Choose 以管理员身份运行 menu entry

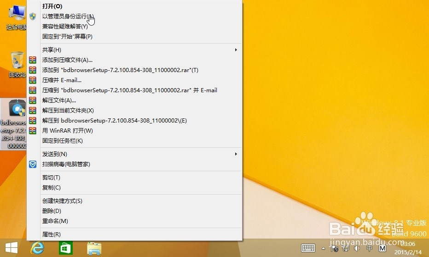click(x=134, y=17)
